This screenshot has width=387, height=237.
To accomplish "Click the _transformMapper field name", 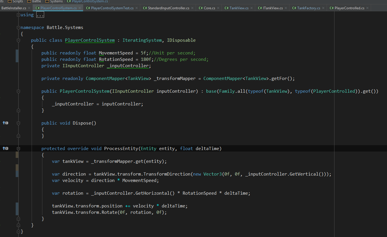I will [174, 79].
